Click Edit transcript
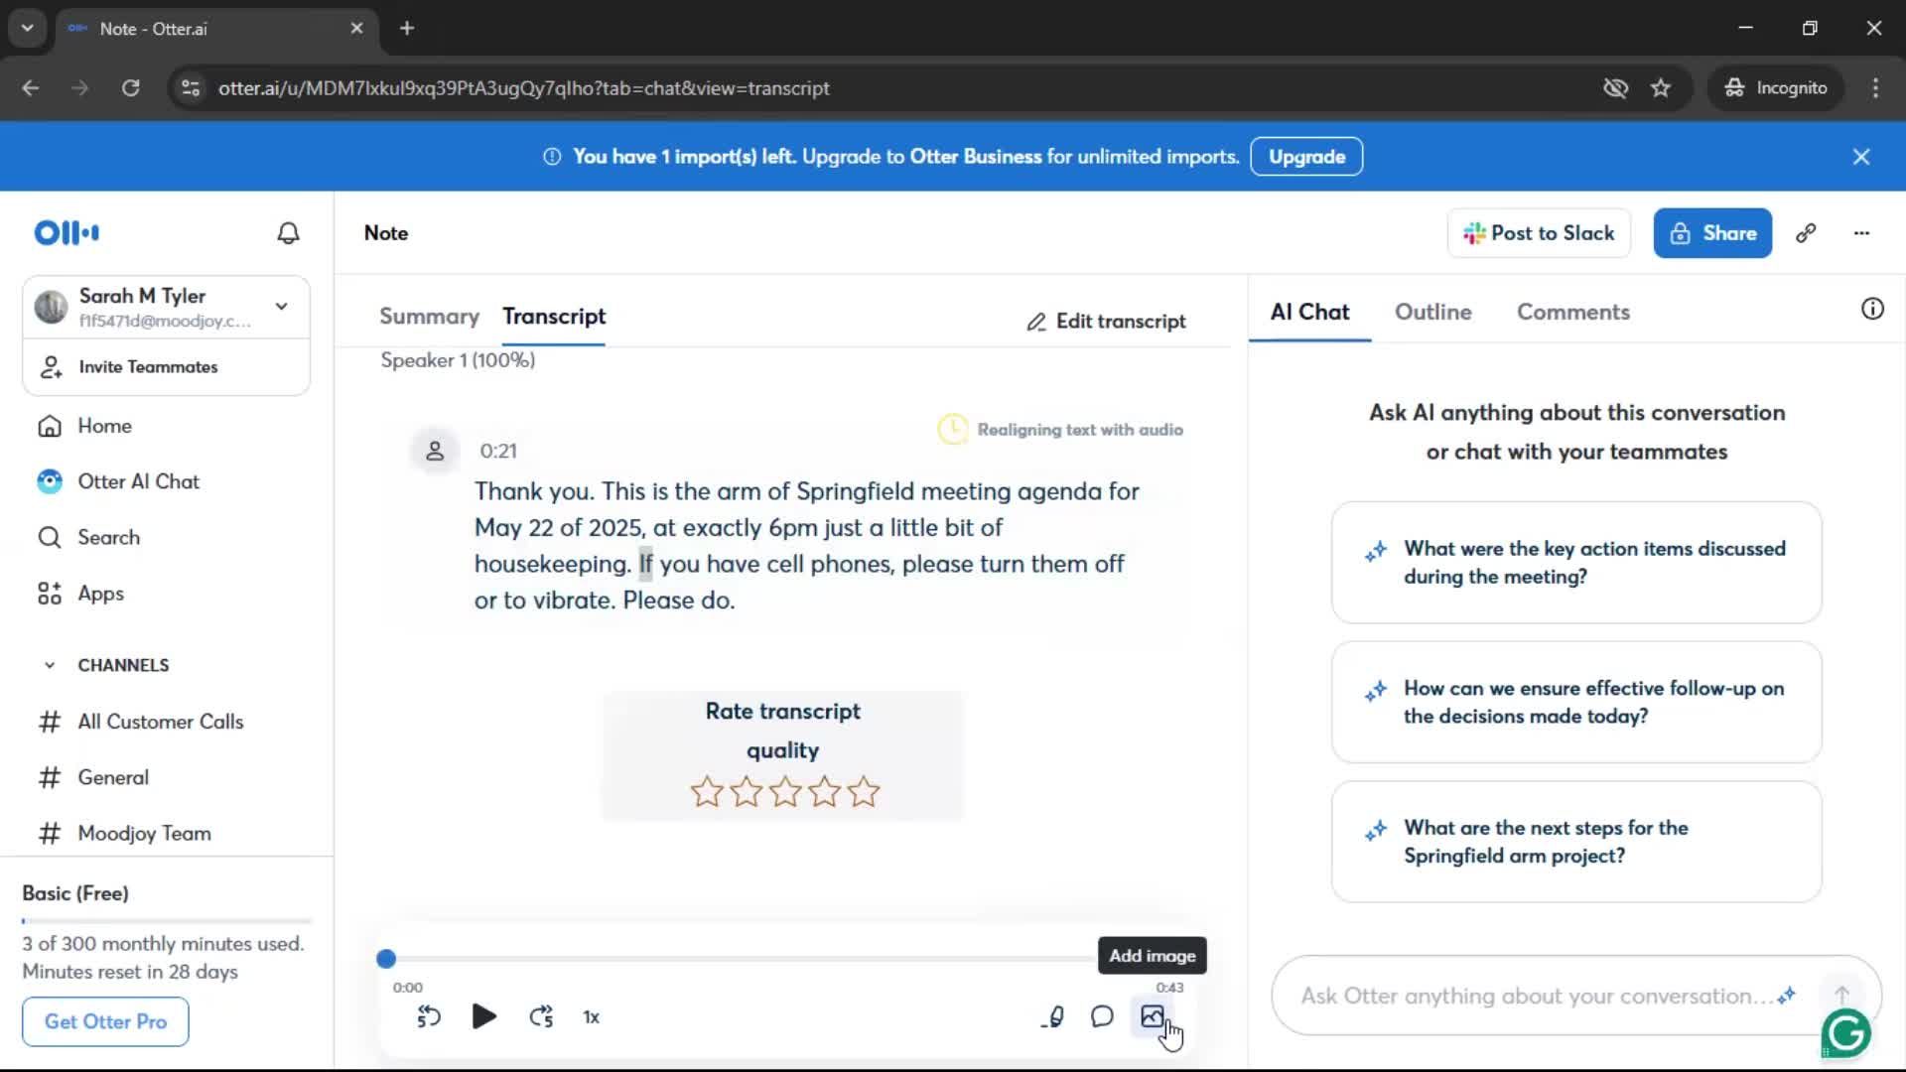The width and height of the screenshot is (1906, 1072). click(1106, 322)
